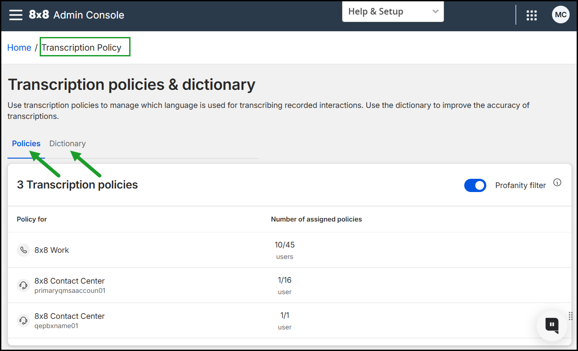
Task: Click Number of assigned policies column header
Action: point(317,219)
